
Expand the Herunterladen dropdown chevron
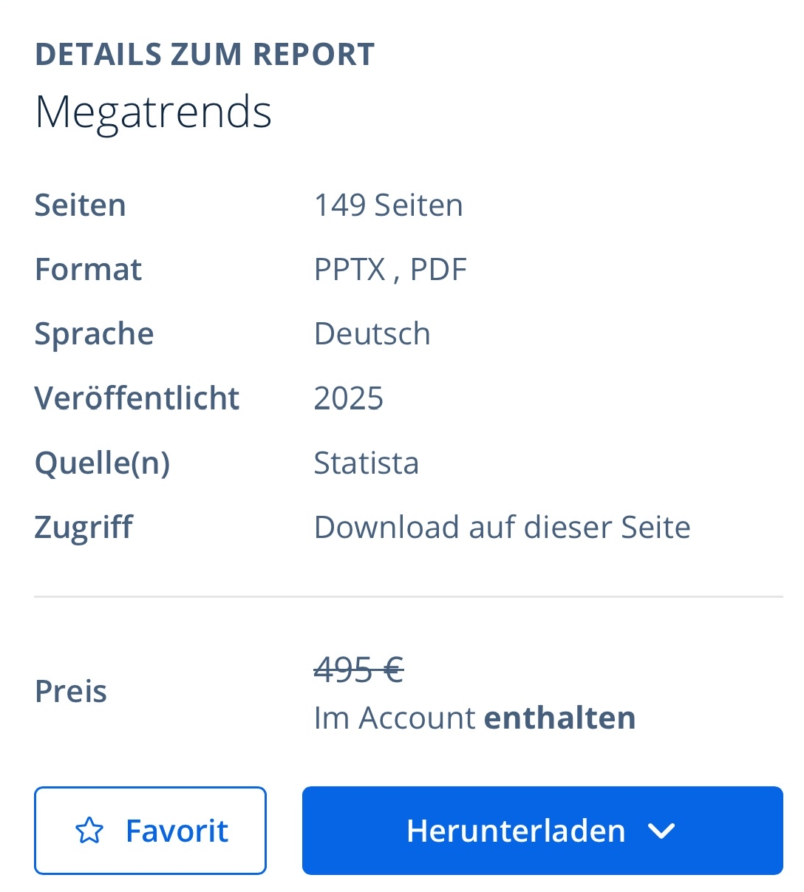661,831
